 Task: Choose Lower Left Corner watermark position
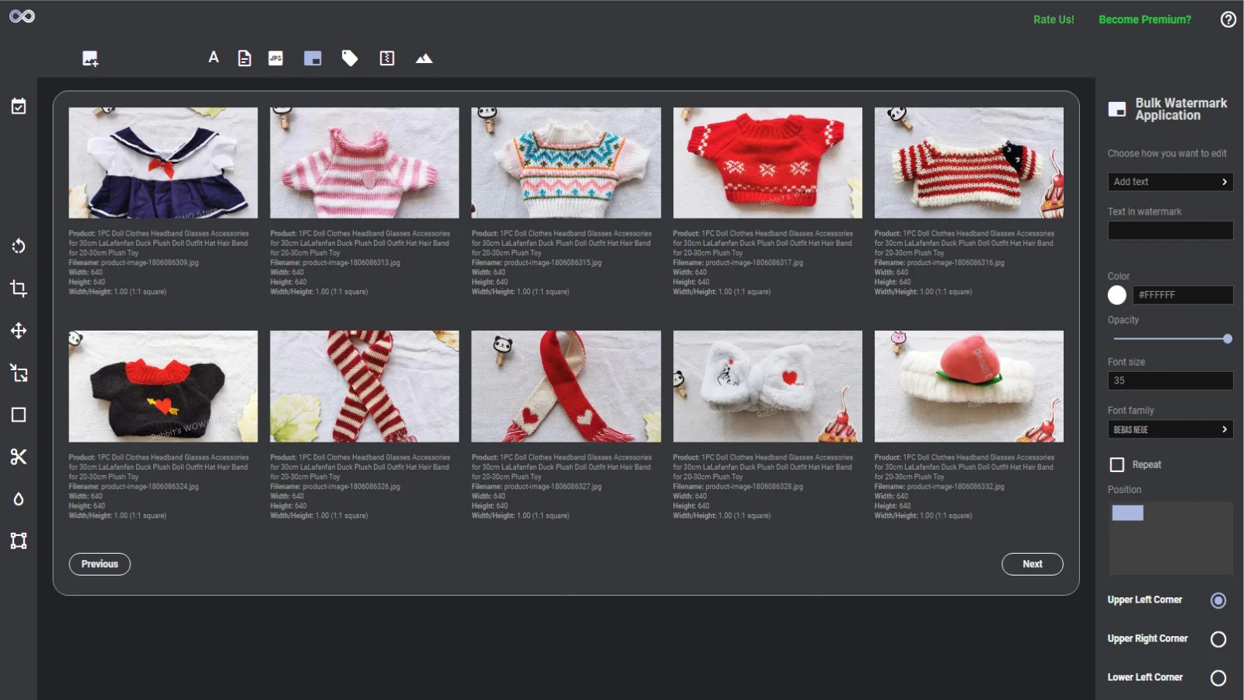1217,677
